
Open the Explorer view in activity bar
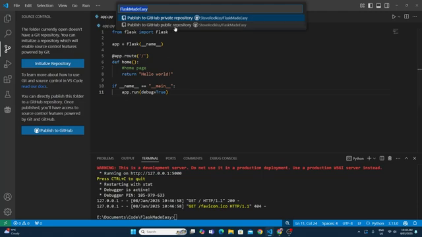(x=7, y=18)
